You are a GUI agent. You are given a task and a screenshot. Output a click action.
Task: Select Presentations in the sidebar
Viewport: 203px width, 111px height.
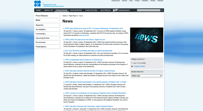point(41,47)
